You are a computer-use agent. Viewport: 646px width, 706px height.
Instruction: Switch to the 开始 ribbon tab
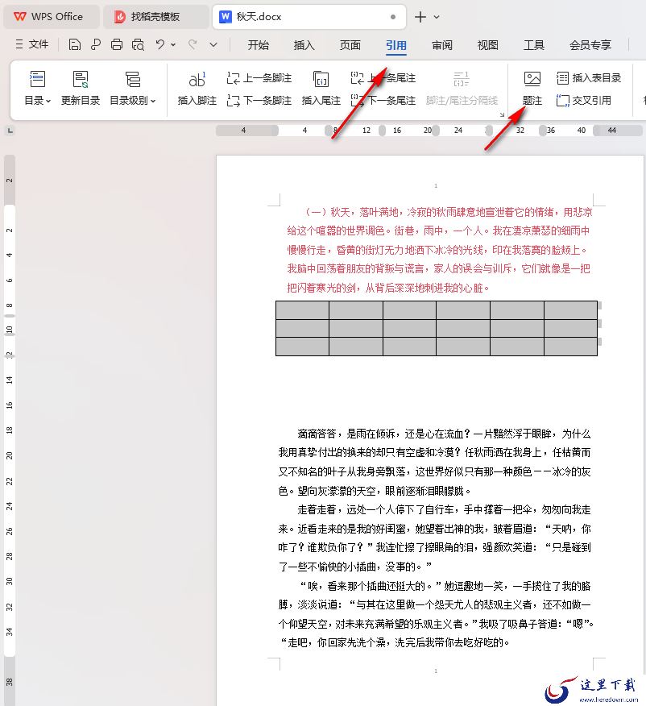click(259, 45)
